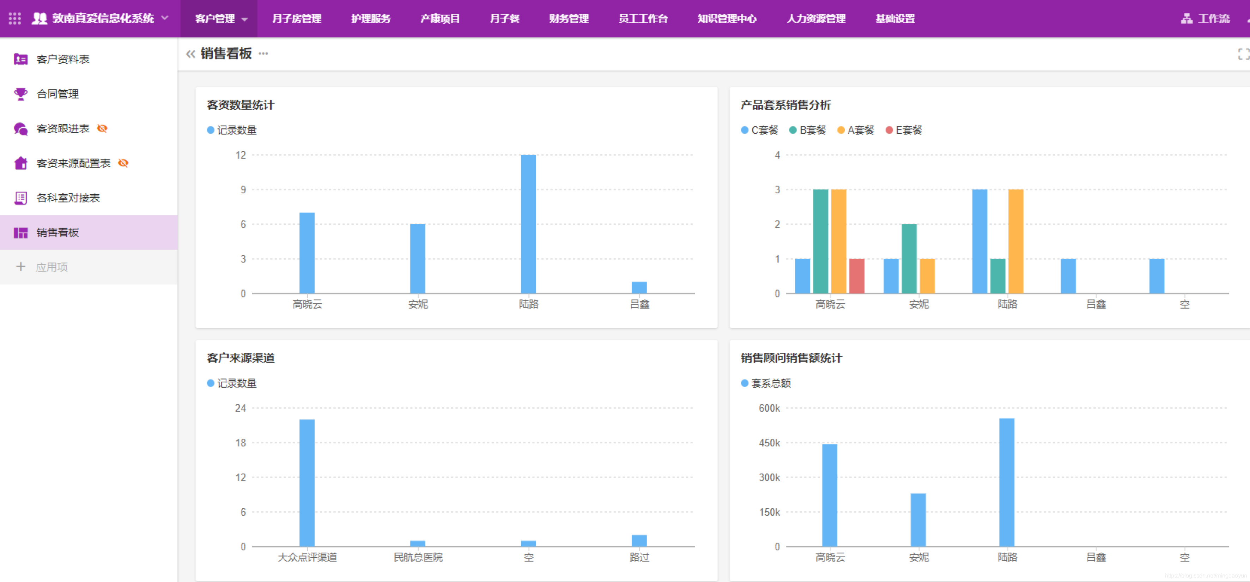Viewport: 1250px width, 582px height.
Task: Toggle the E套餐 legend series
Action: tap(904, 130)
